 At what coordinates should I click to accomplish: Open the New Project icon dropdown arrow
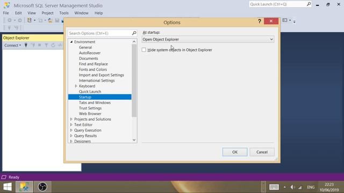[34, 20]
